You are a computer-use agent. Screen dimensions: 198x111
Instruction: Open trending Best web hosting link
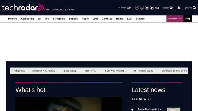click(x=114, y=71)
